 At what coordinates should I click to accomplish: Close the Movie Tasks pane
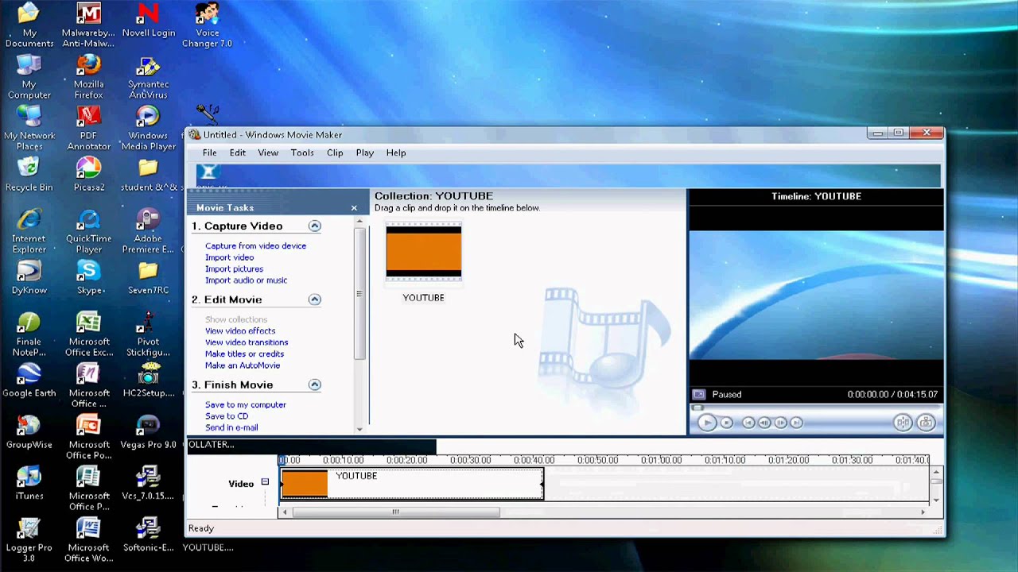click(x=354, y=208)
